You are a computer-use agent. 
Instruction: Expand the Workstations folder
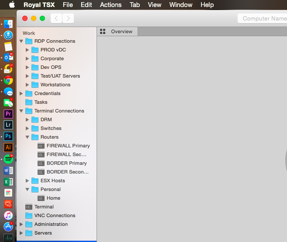pos(27,85)
